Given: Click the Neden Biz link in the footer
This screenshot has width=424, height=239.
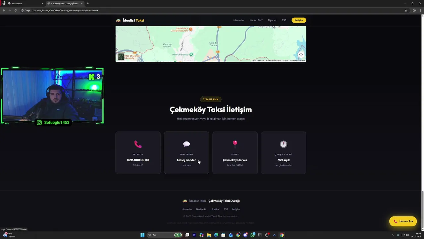Looking at the screenshot, I should pos(202,209).
